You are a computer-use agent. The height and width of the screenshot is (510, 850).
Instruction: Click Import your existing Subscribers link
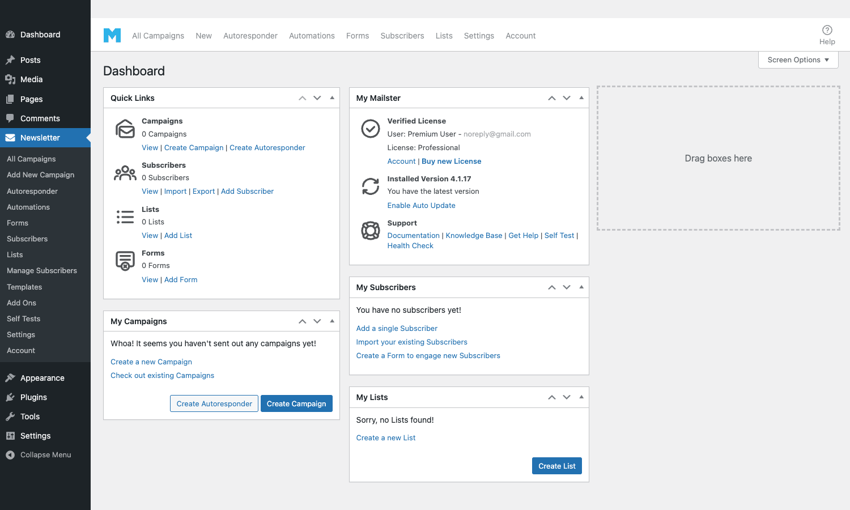tap(412, 342)
